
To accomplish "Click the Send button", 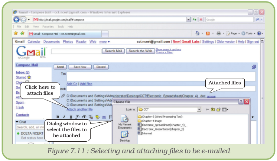I will (x=60, y=67).
